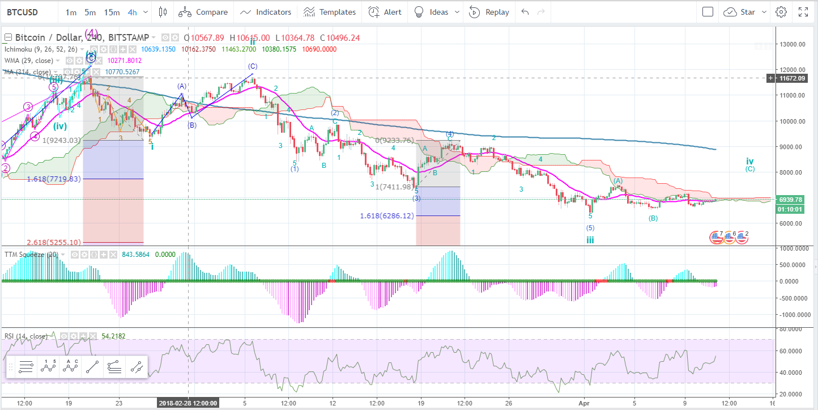Toggle Ichimoku visibility eye
This screenshot has height=410, width=818.
[93, 49]
